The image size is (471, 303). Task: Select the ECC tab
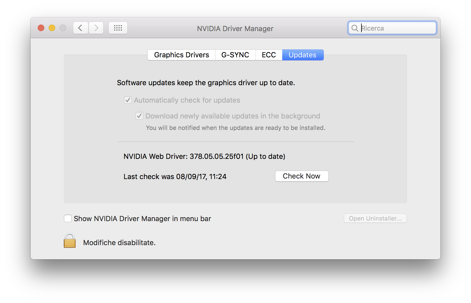[269, 55]
